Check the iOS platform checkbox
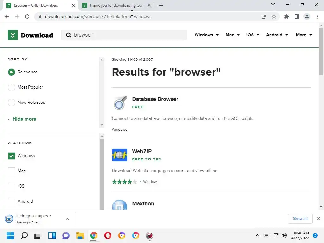The width and height of the screenshot is (324, 243). 11,186
